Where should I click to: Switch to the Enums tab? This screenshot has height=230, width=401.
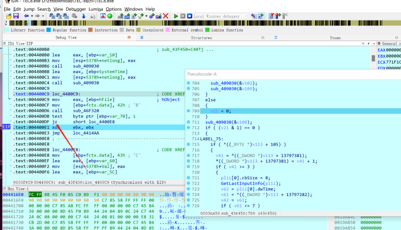coord(335,38)
